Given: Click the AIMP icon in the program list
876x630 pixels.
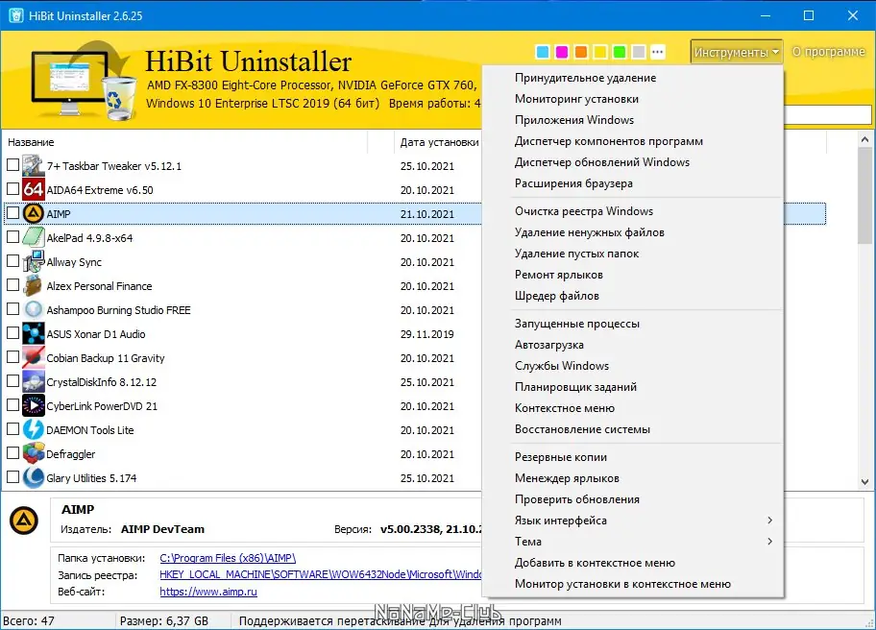Looking at the screenshot, I should pos(33,213).
